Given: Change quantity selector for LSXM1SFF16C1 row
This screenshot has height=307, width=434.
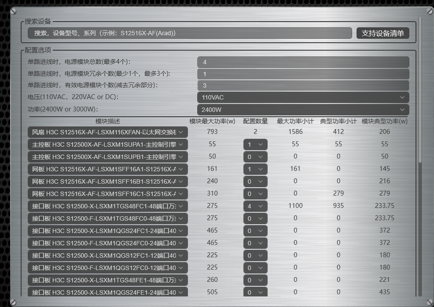Looking at the screenshot, I should click(x=255, y=194).
